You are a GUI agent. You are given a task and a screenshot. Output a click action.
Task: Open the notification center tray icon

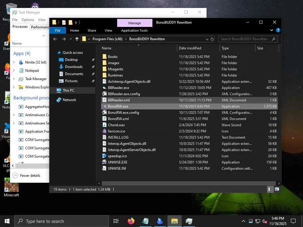click(293, 221)
